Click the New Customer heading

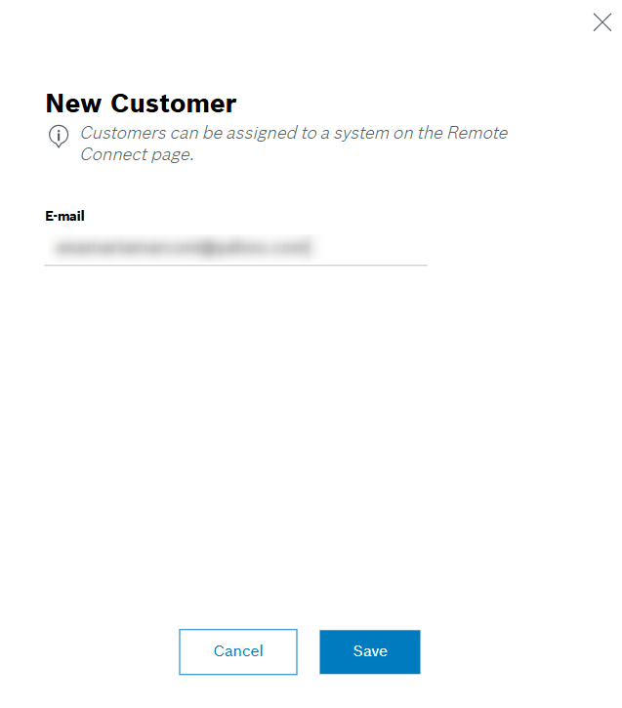141,104
